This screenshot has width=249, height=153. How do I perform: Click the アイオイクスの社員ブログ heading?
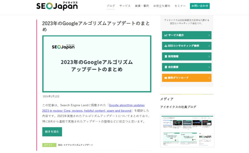(x=178, y=107)
